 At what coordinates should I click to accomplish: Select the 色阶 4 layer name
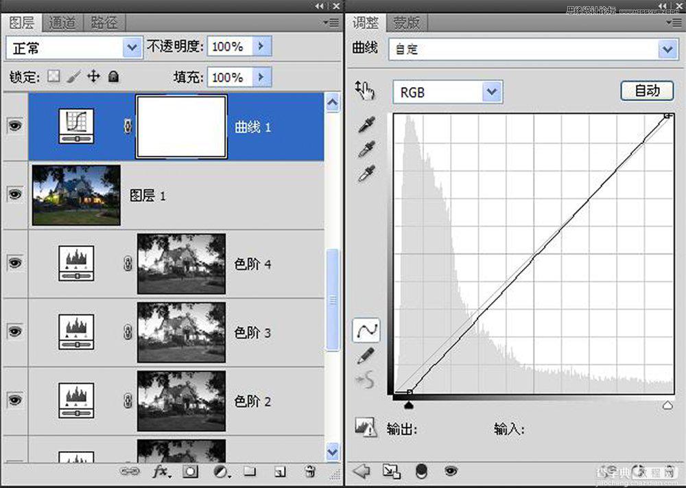point(252,264)
